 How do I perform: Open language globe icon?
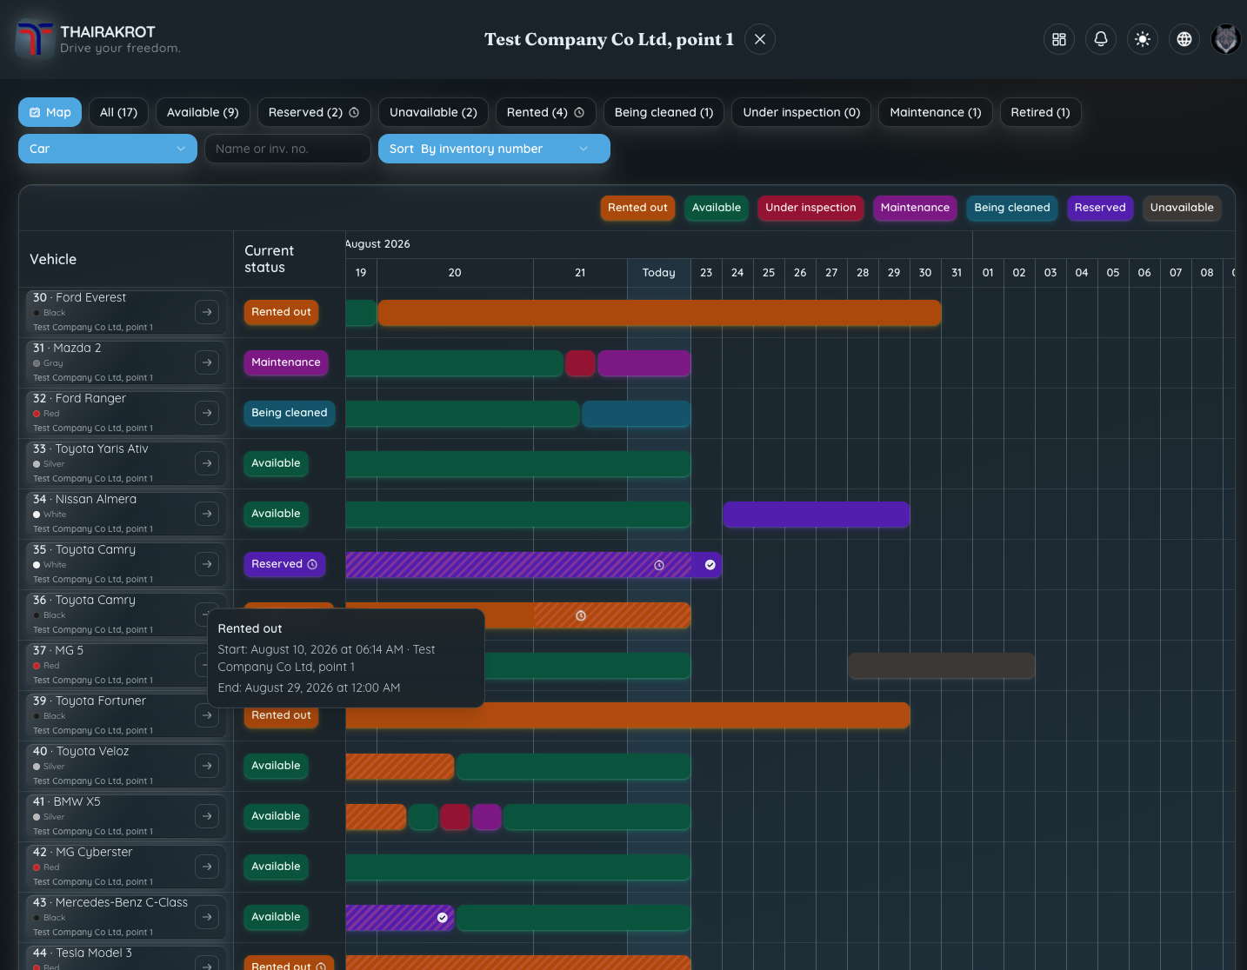(x=1184, y=39)
